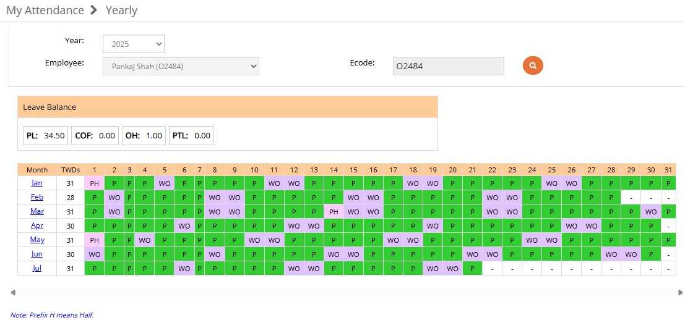The height and width of the screenshot is (320, 685).
Task: Open the Jul month link
Action: tap(37, 268)
